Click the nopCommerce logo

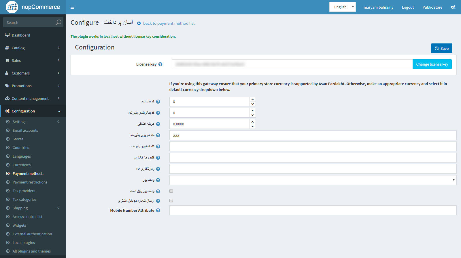pos(33,7)
